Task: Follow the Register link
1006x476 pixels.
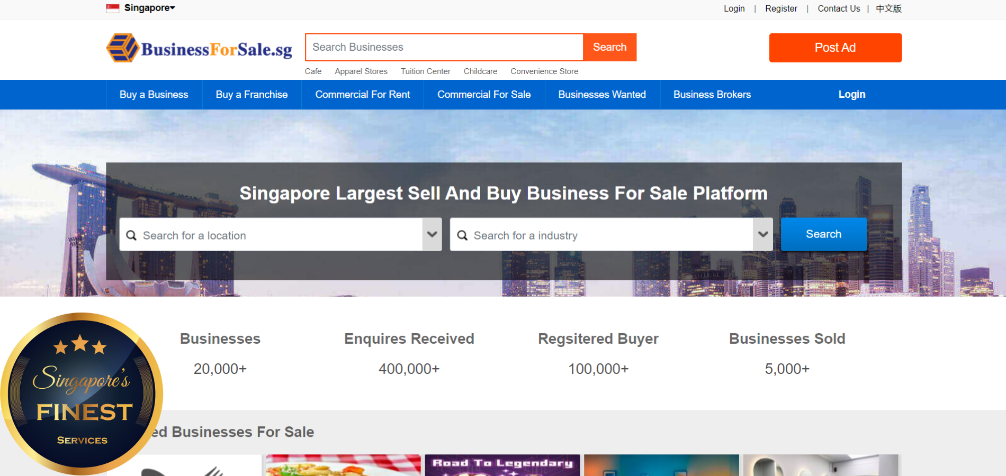Action: click(780, 8)
